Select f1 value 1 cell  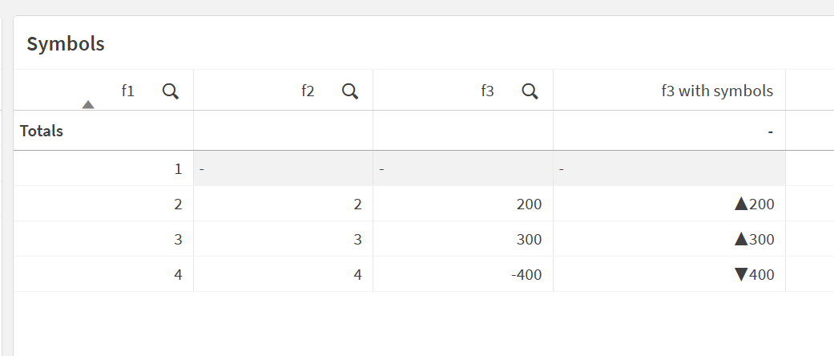(103, 168)
